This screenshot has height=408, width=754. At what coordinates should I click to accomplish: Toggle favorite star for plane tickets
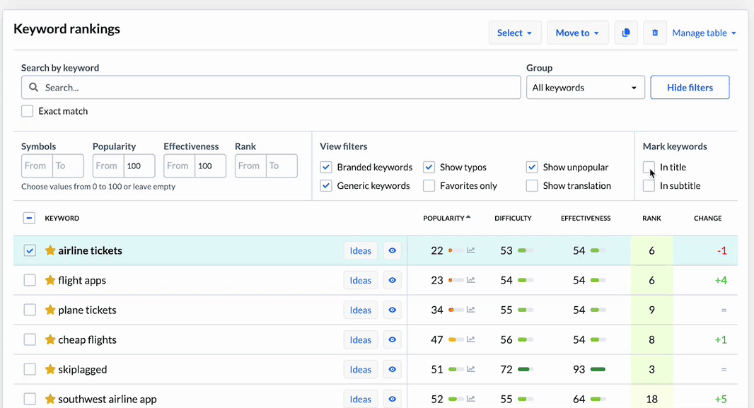[x=50, y=310]
